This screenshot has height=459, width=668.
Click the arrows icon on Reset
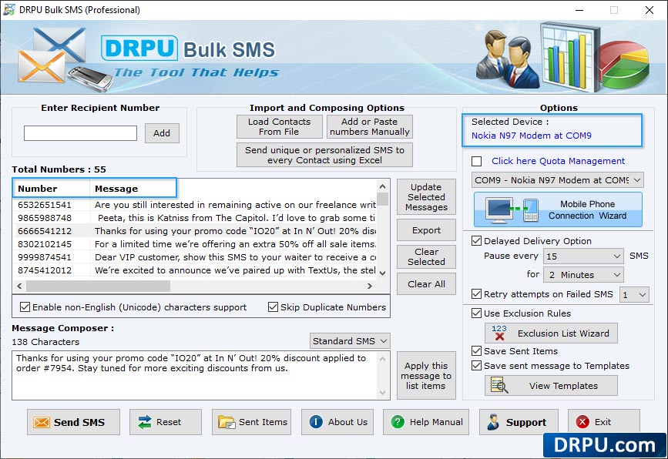[145, 422]
